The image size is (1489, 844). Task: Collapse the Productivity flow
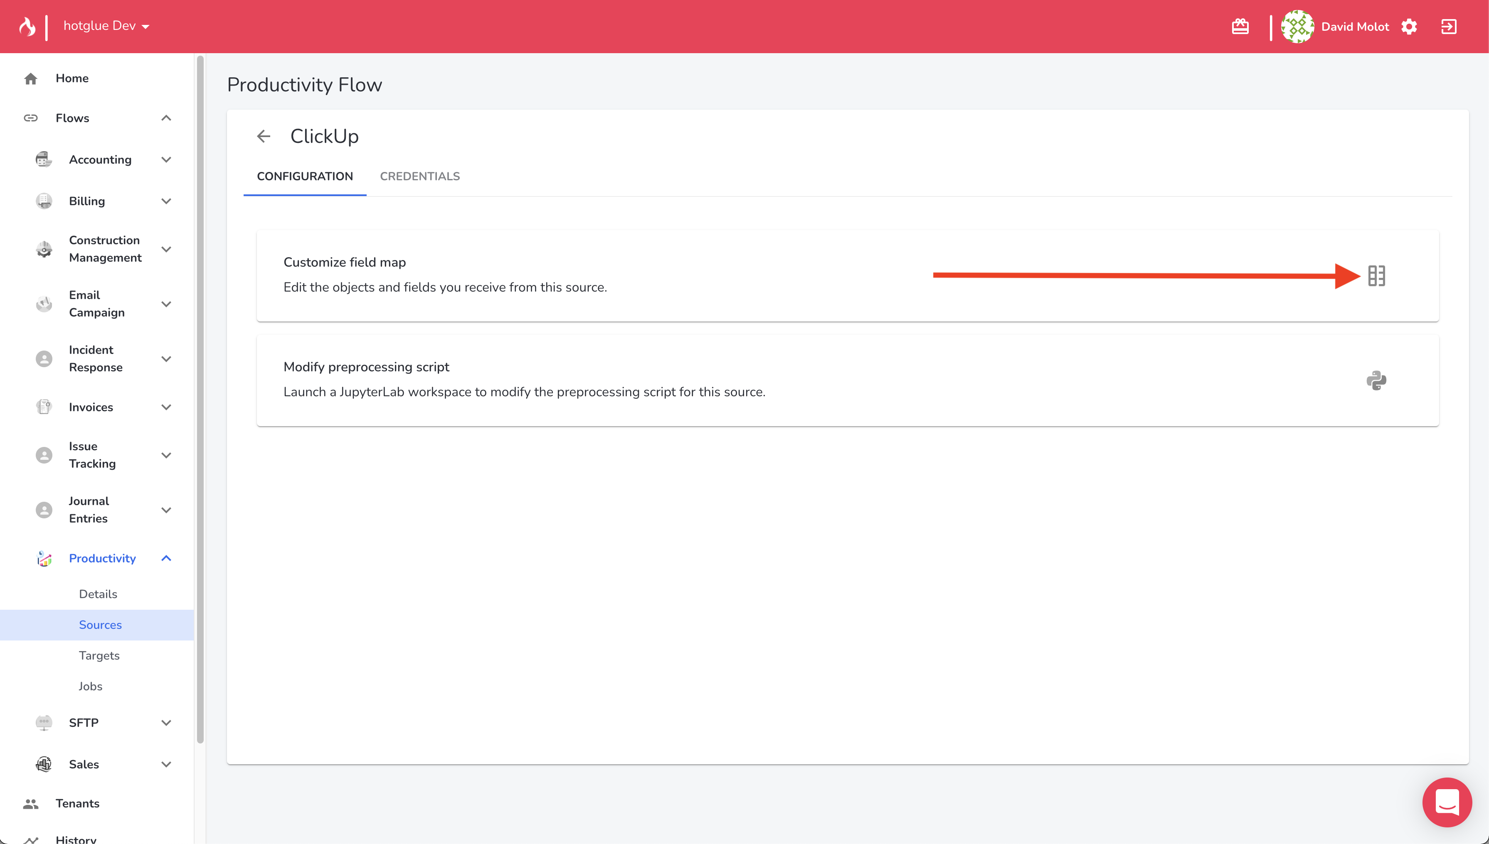click(x=166, y=558)
